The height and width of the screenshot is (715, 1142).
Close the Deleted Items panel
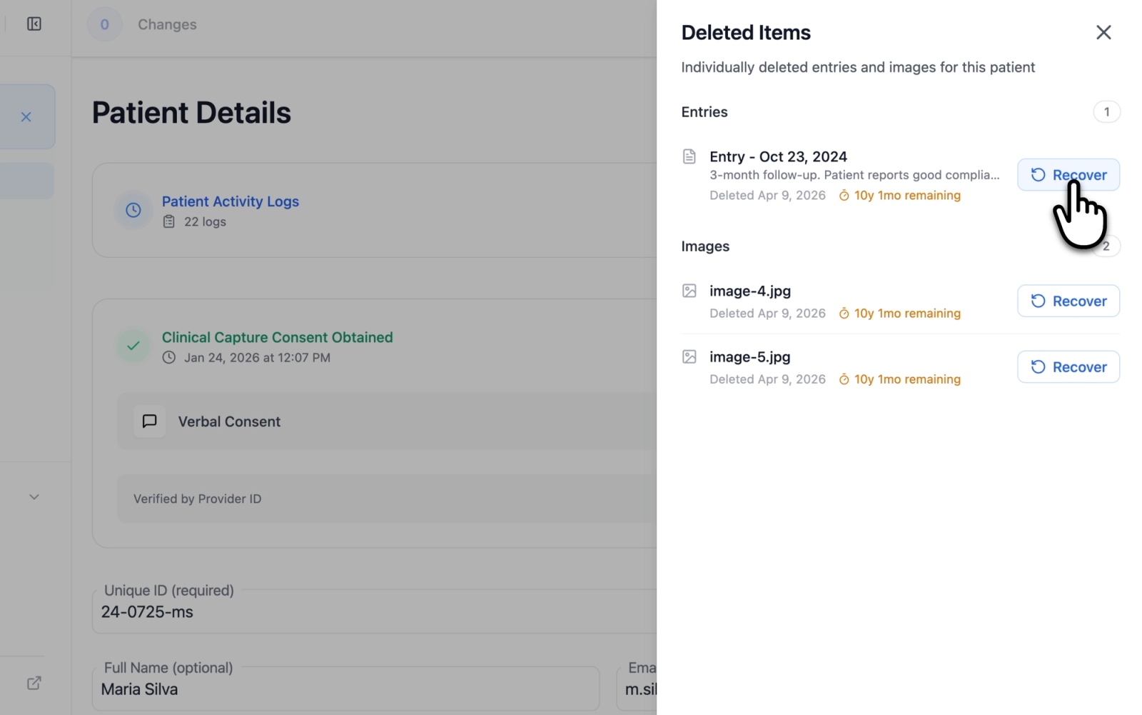pos(1103,32)
